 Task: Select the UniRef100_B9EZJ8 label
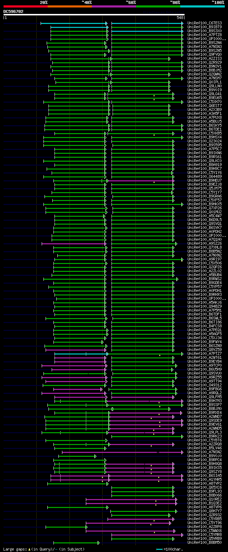click(x=204, y=185)
